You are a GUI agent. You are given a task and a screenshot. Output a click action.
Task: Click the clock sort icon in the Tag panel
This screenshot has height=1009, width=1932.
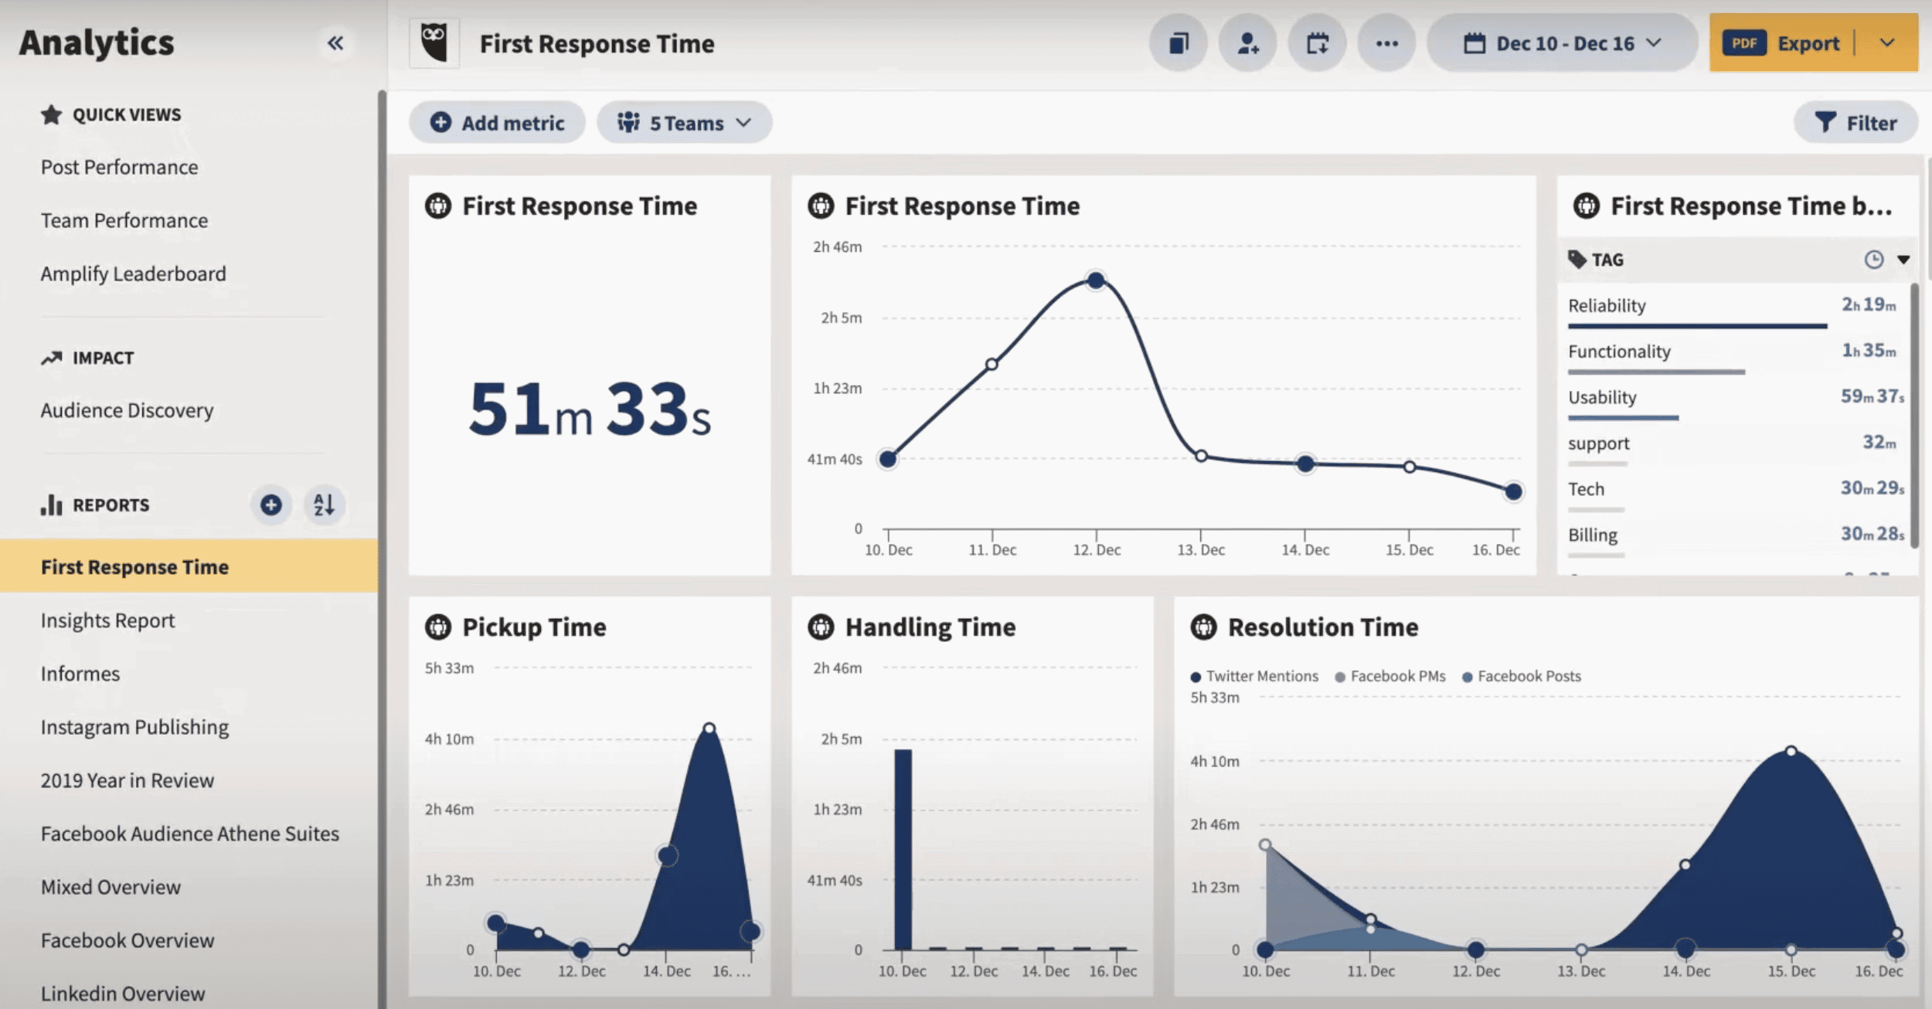coord(1873,260)
